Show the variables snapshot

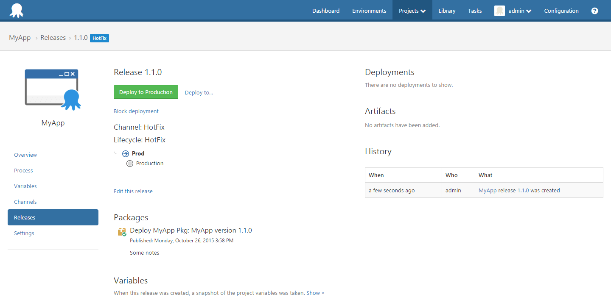pos(315,293)
